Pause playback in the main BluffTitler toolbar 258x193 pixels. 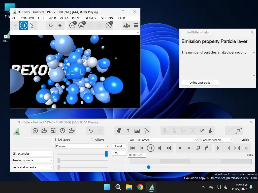click(24, 25)
